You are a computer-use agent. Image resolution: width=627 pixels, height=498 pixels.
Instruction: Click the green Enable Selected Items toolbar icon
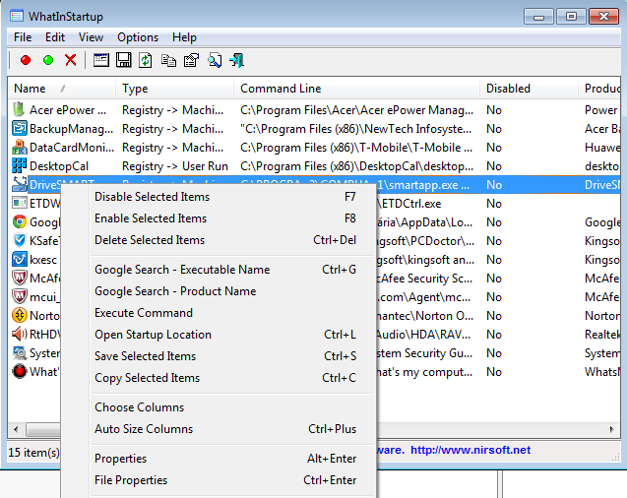(x=48, y=60)
